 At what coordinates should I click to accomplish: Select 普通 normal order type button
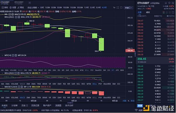[x=140, y=106]
